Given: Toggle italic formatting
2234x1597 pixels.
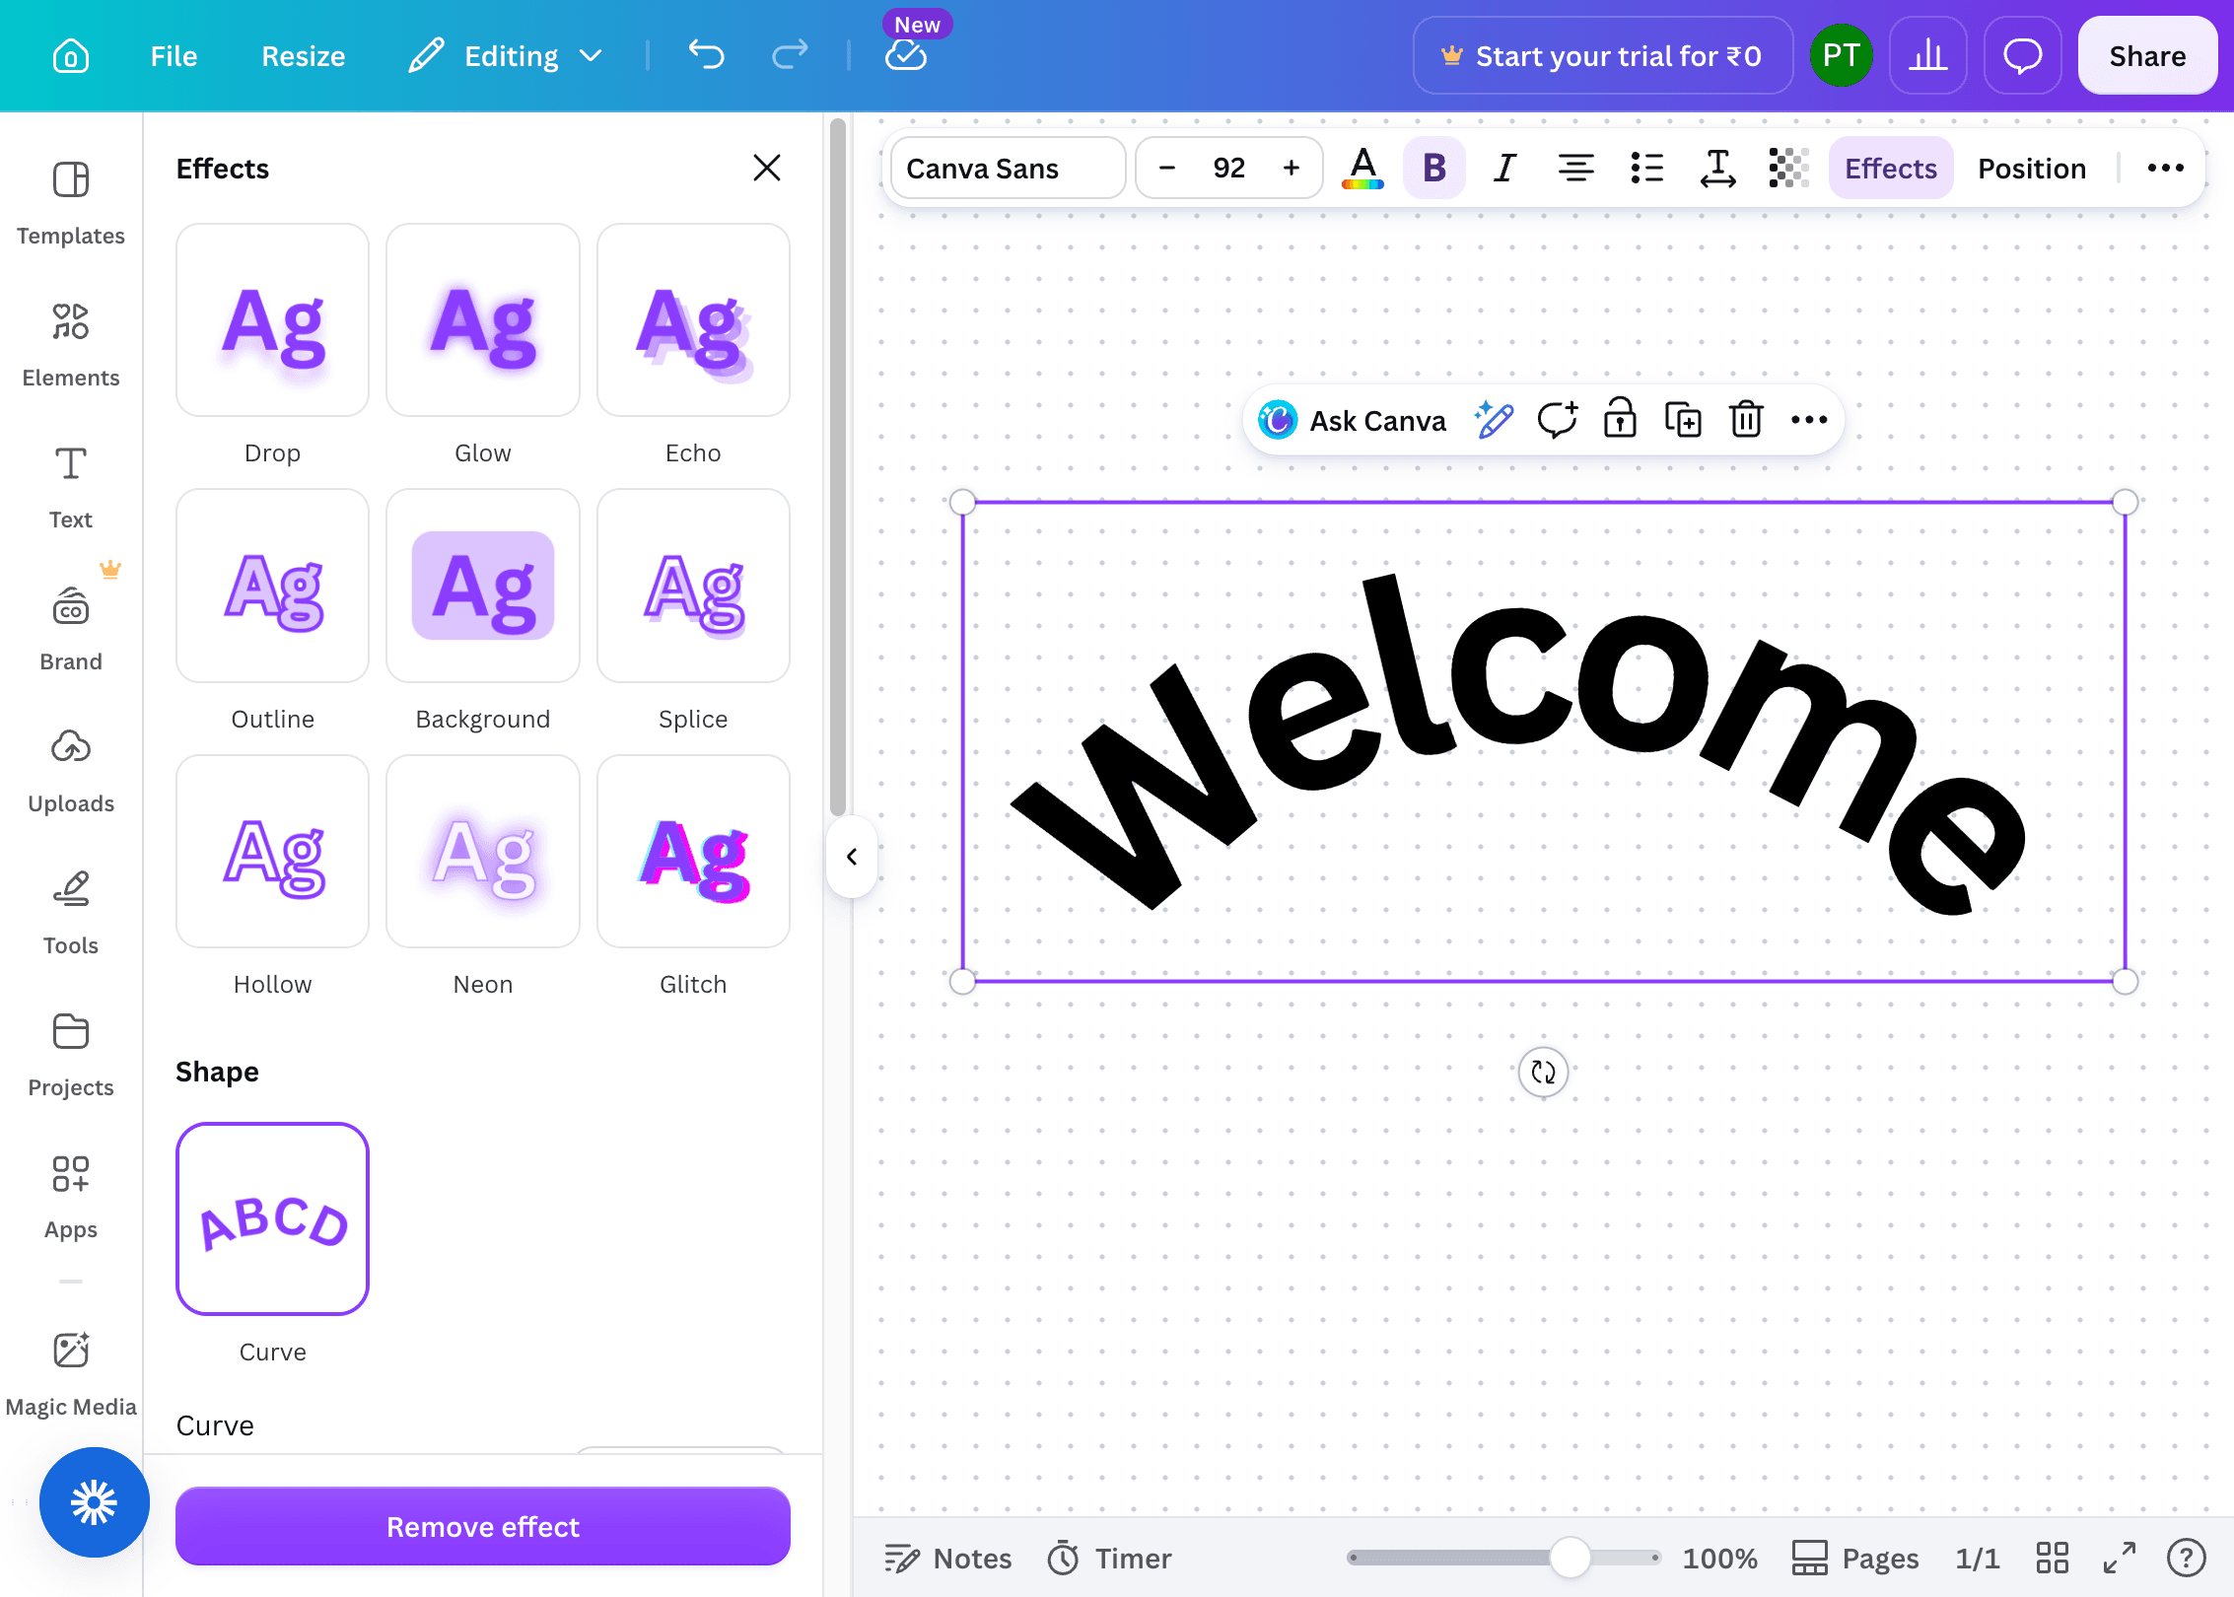Looking at the screenshot, I should click(1504, 168).
